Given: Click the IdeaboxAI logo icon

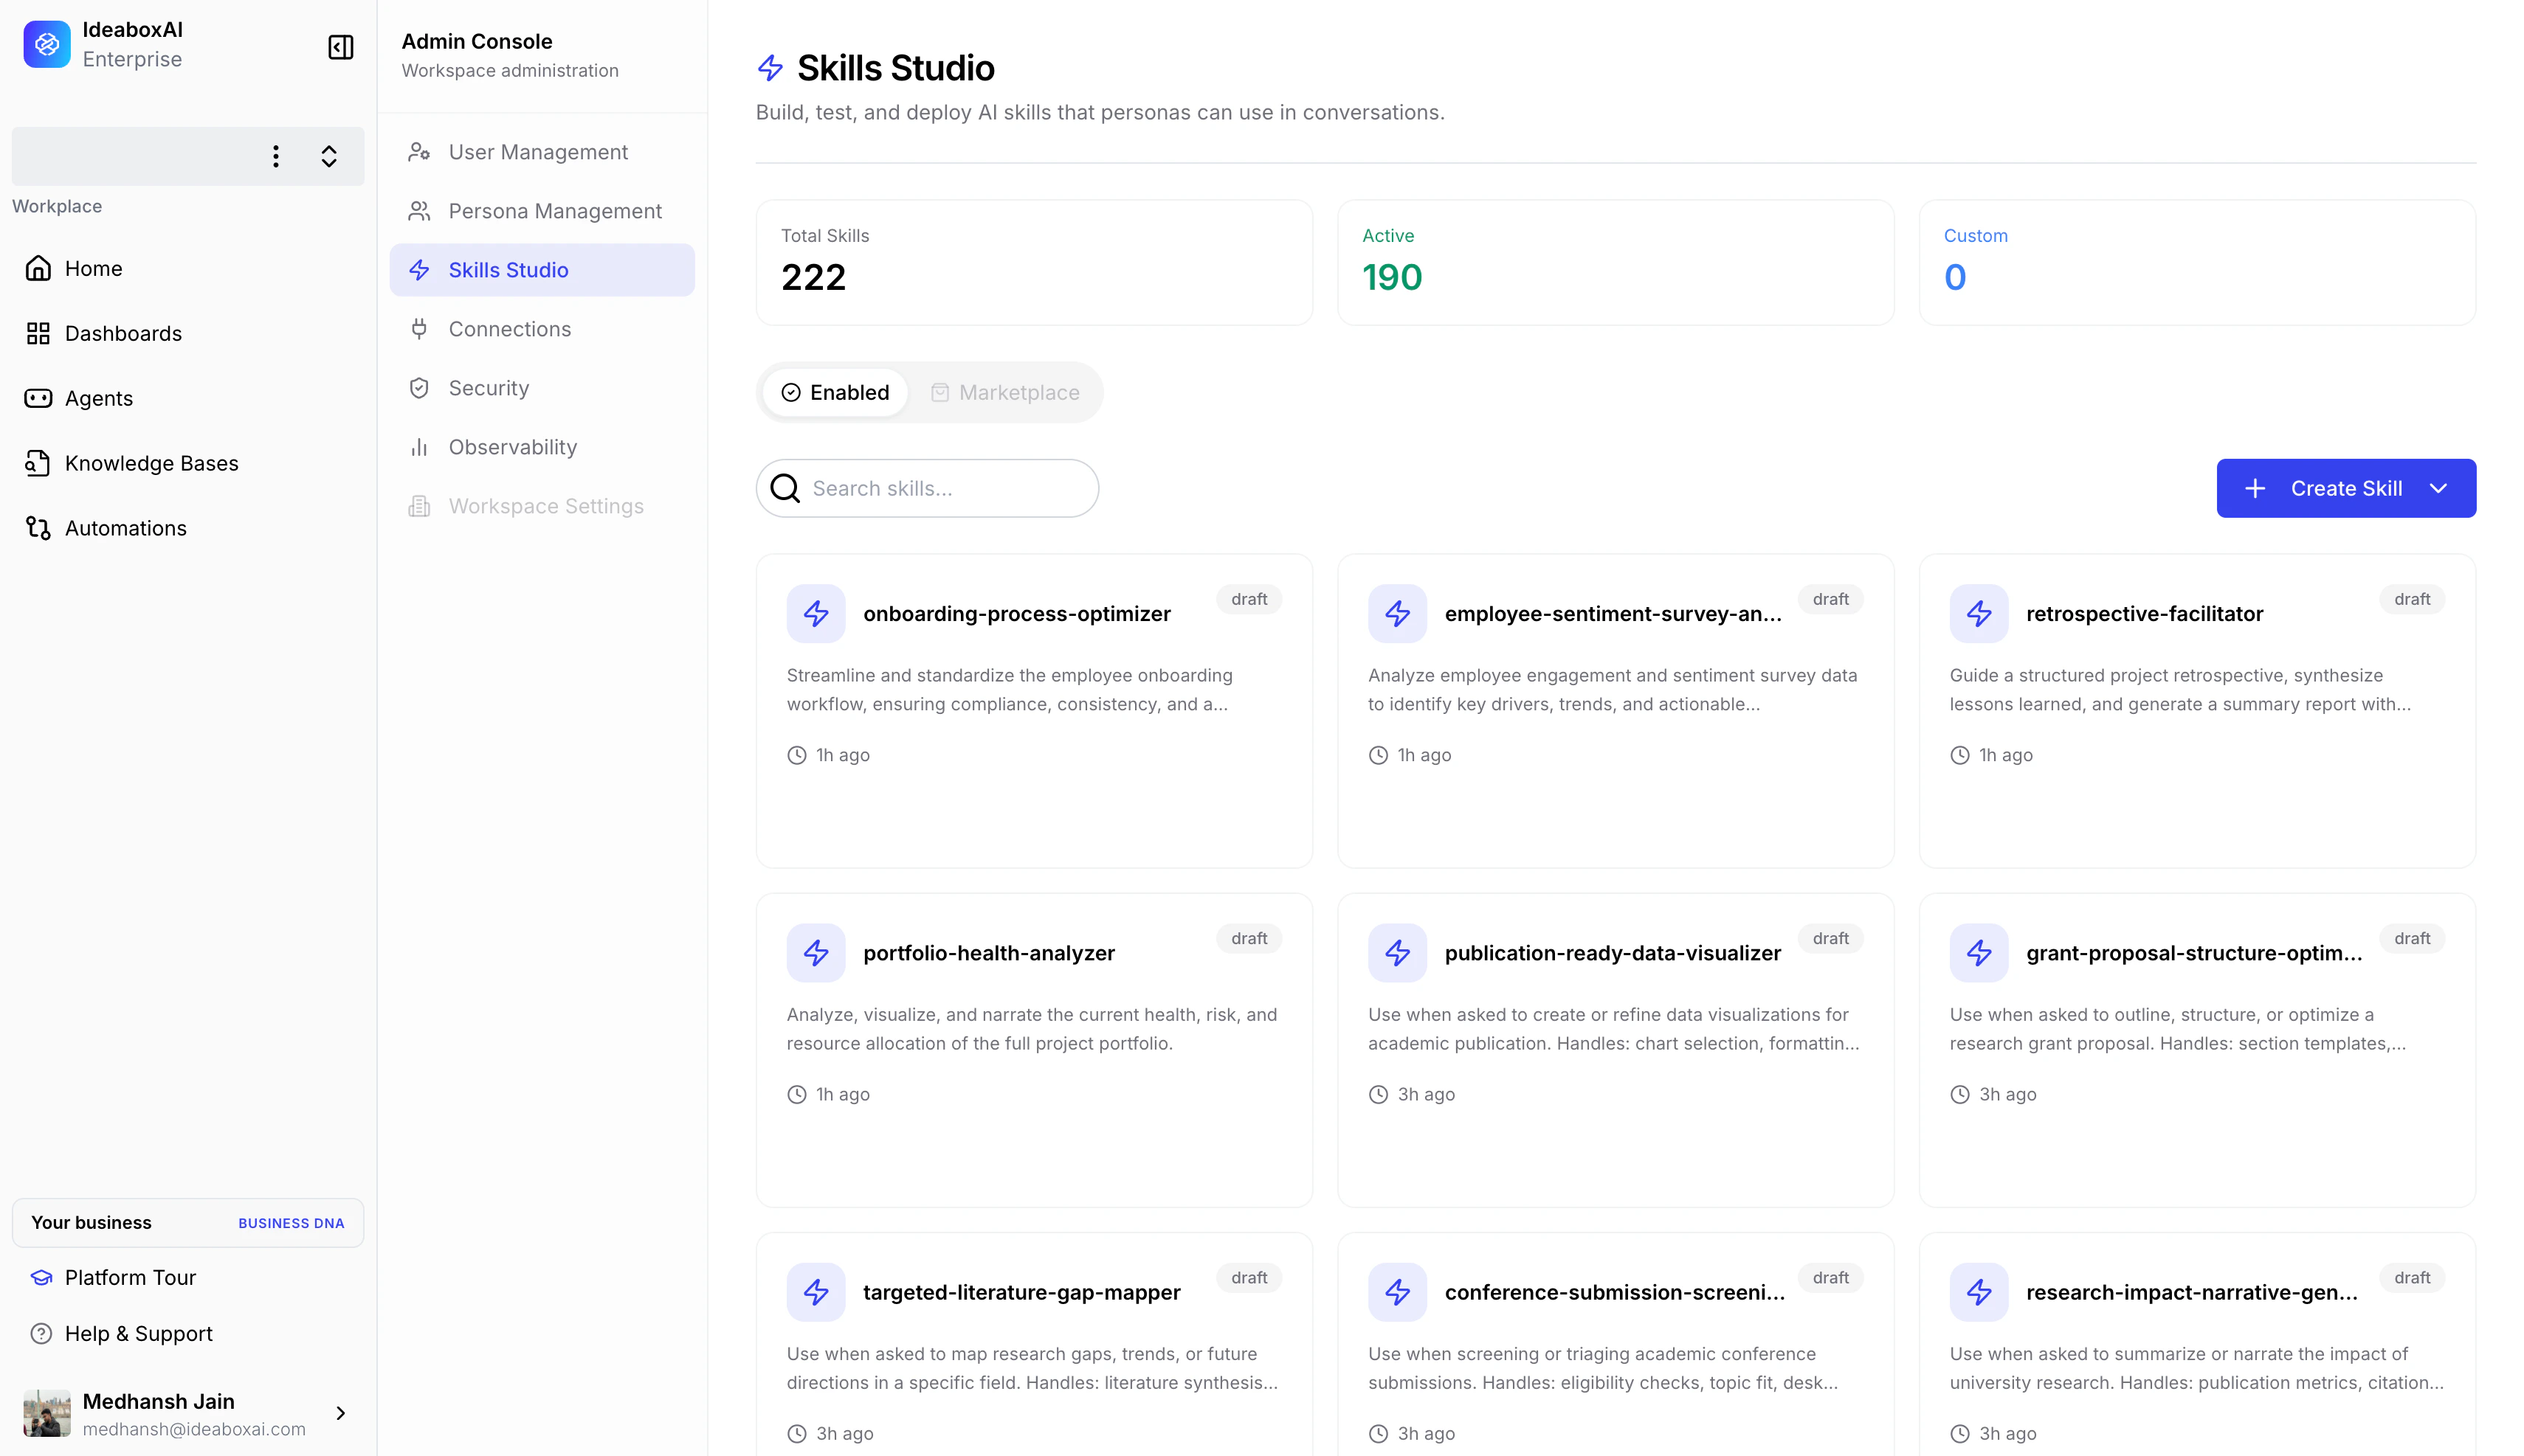Looking at the screenshot, I should [x=47, y=44].
